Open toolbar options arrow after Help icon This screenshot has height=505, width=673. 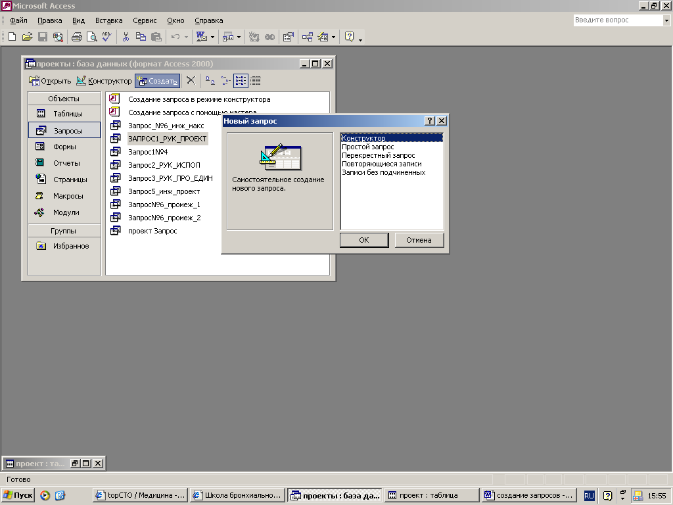[x=361, y=39]
